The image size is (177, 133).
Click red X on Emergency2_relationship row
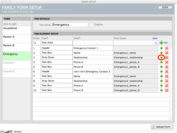pyautogui.click(x=167, y=81)
